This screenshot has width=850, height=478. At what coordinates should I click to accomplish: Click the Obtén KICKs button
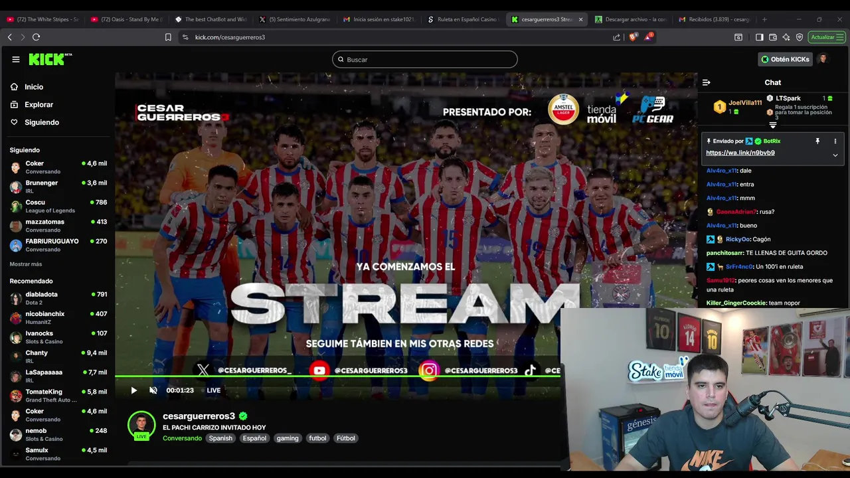tap(785, 59)
